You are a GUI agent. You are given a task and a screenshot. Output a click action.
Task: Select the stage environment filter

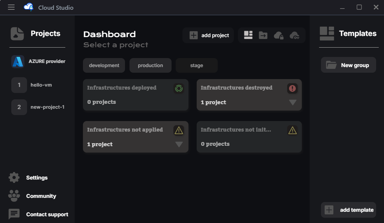196,66
